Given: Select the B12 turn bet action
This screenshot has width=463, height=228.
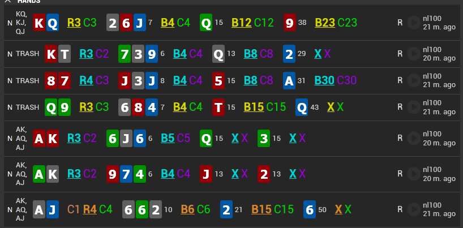Looking at the screenshot, I should coord(242,23).
